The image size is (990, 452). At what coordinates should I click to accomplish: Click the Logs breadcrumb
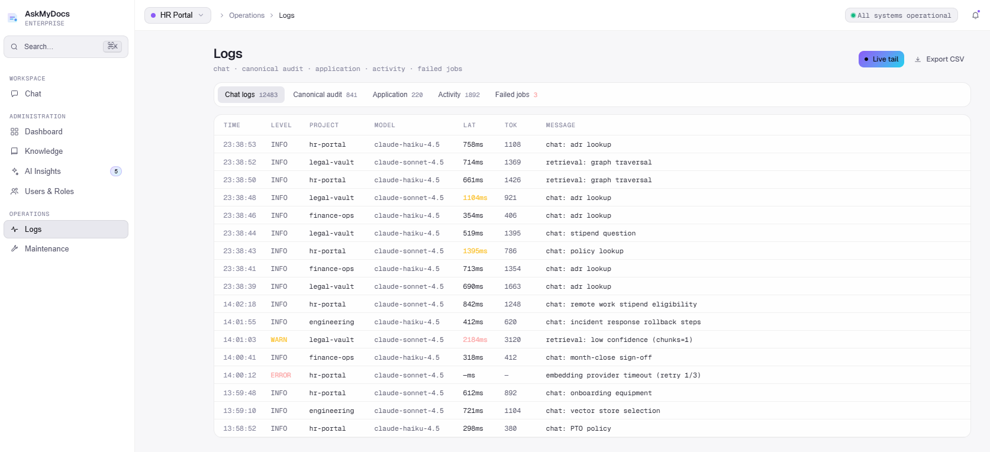(286, 15)
